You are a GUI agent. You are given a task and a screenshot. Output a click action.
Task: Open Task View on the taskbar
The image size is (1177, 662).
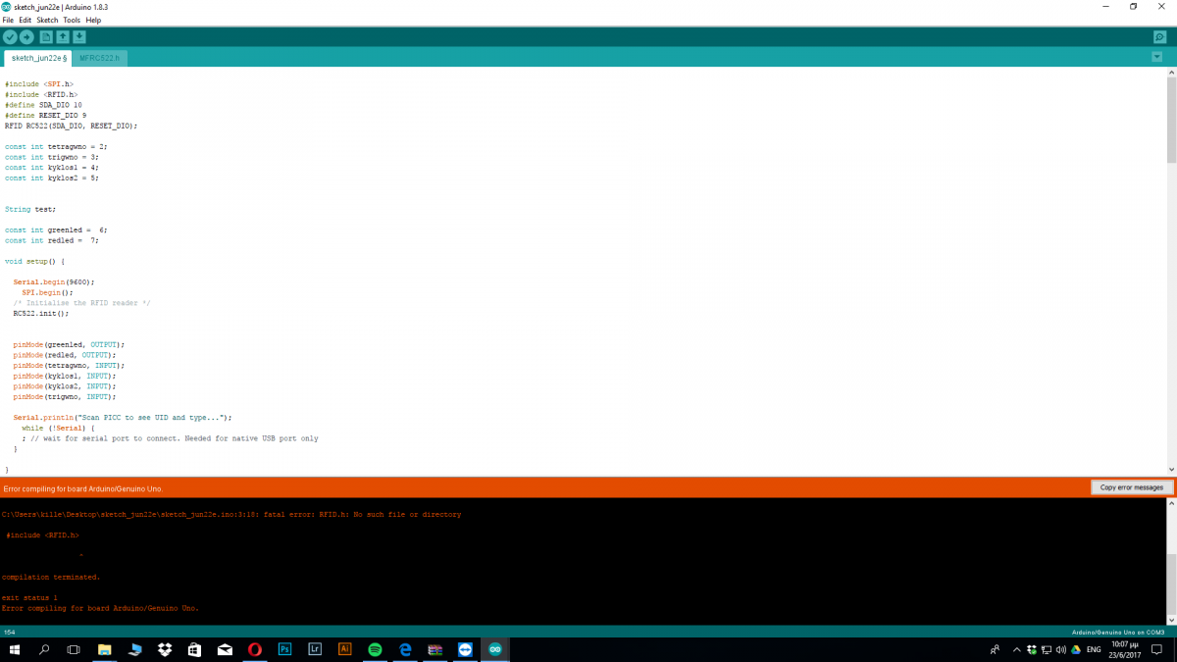click(74, 649)
